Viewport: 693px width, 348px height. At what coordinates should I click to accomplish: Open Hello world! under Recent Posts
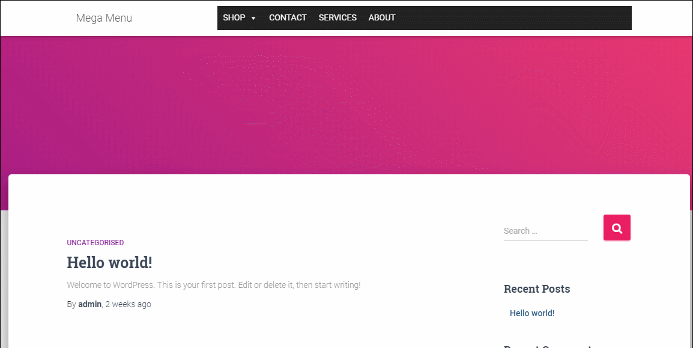click(x=532, y=313)
